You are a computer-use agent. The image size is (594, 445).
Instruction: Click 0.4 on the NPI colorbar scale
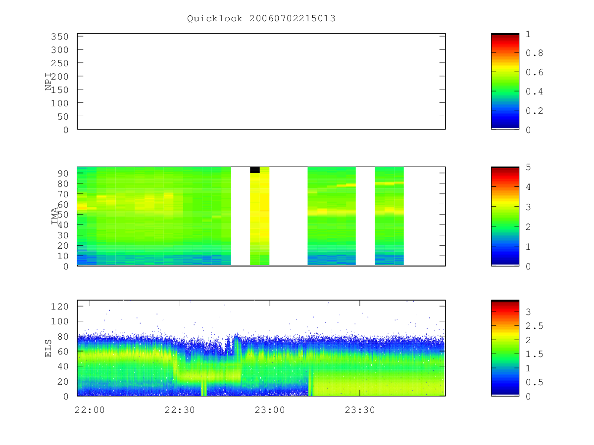(534, 91)
